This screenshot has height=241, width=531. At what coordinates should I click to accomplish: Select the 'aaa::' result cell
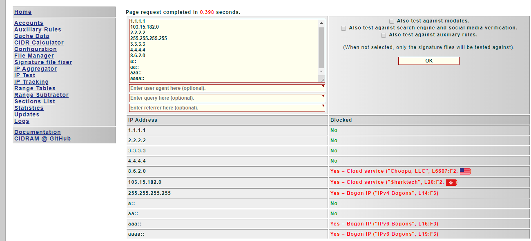pyautogui.click(x=227, y=224)
